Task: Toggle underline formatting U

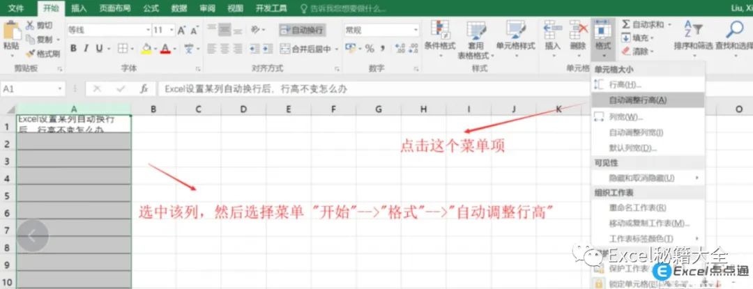Action: pos(99,49)
